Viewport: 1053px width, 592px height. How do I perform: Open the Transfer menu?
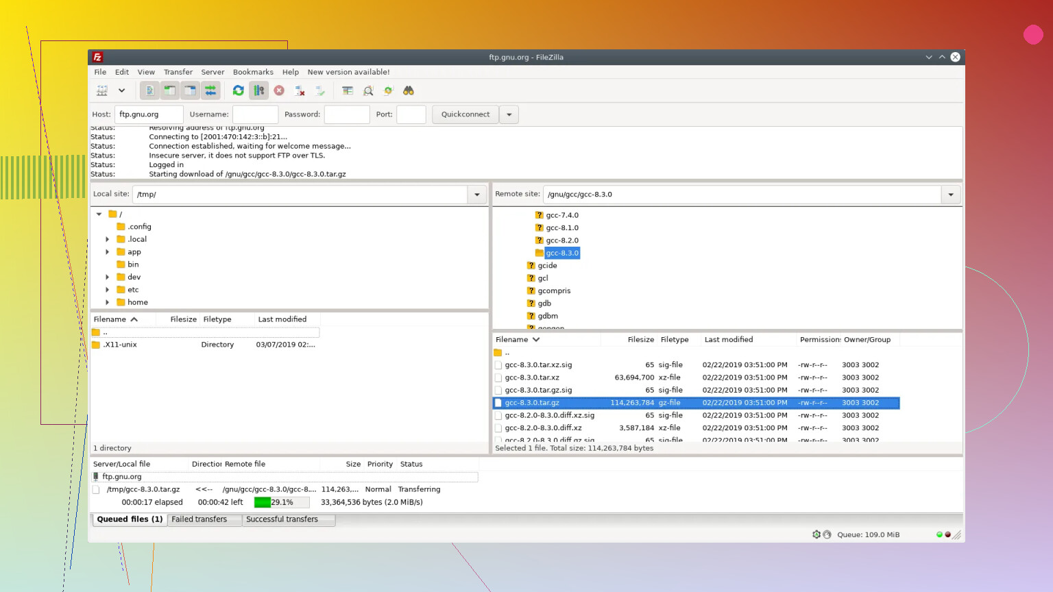(178, 72)
